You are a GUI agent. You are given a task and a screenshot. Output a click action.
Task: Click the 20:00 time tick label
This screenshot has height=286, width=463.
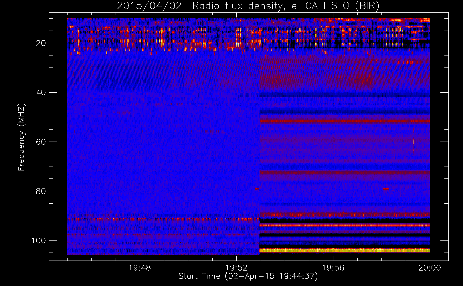(430, 268)
